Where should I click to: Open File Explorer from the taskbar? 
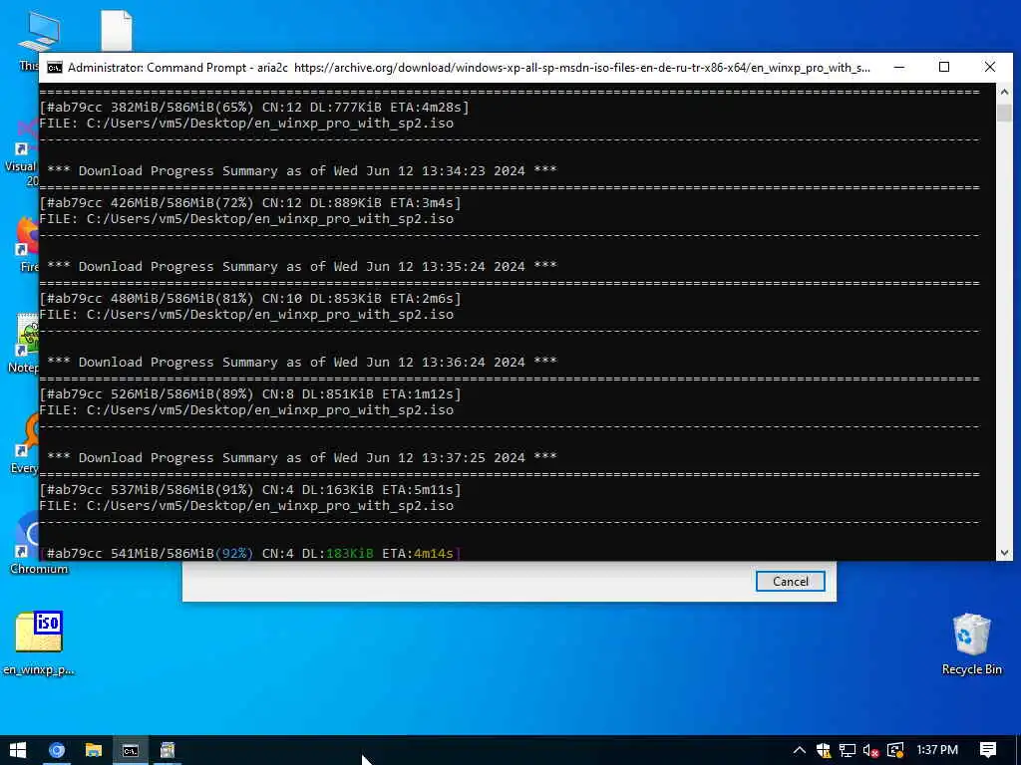94,750
